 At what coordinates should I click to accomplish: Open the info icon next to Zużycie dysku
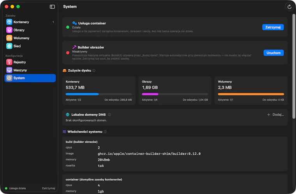tap(94, 71)
